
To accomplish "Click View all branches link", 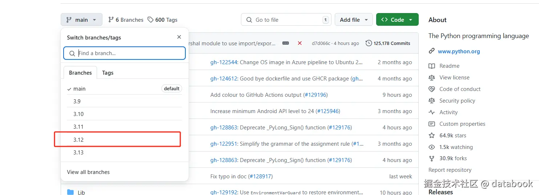I will (88, 172).
